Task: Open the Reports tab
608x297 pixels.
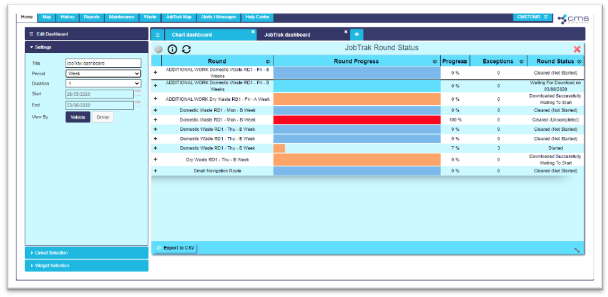Action: (x=92, y=17)
